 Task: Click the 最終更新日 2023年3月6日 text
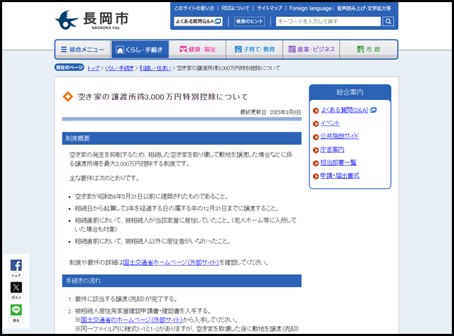[x=271, y=112]
